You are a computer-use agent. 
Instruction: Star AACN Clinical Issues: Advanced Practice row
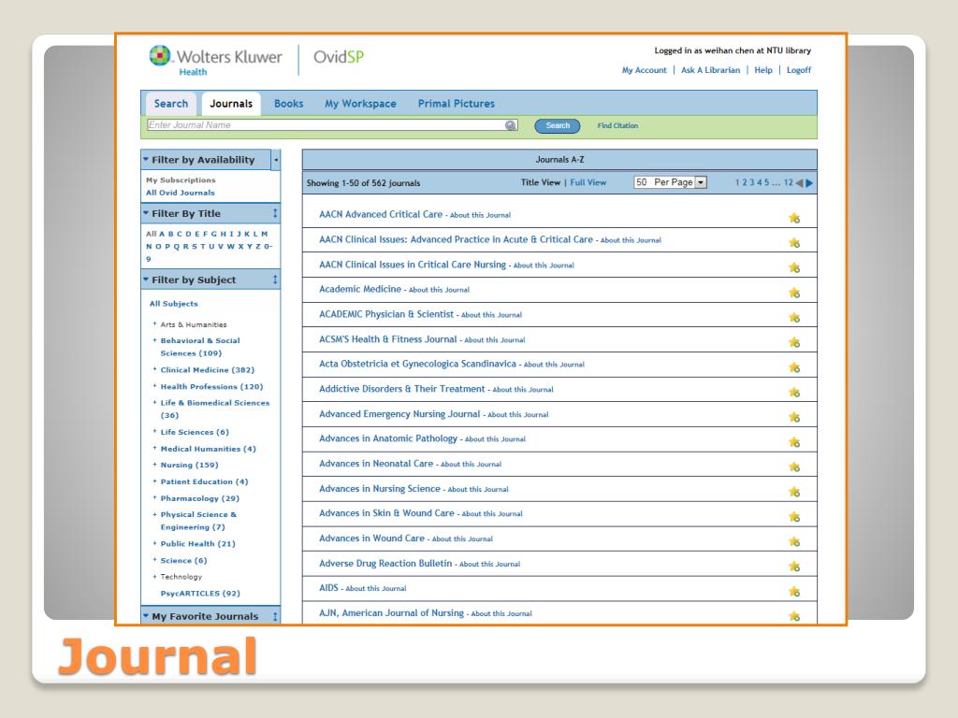tap(794, 243)
